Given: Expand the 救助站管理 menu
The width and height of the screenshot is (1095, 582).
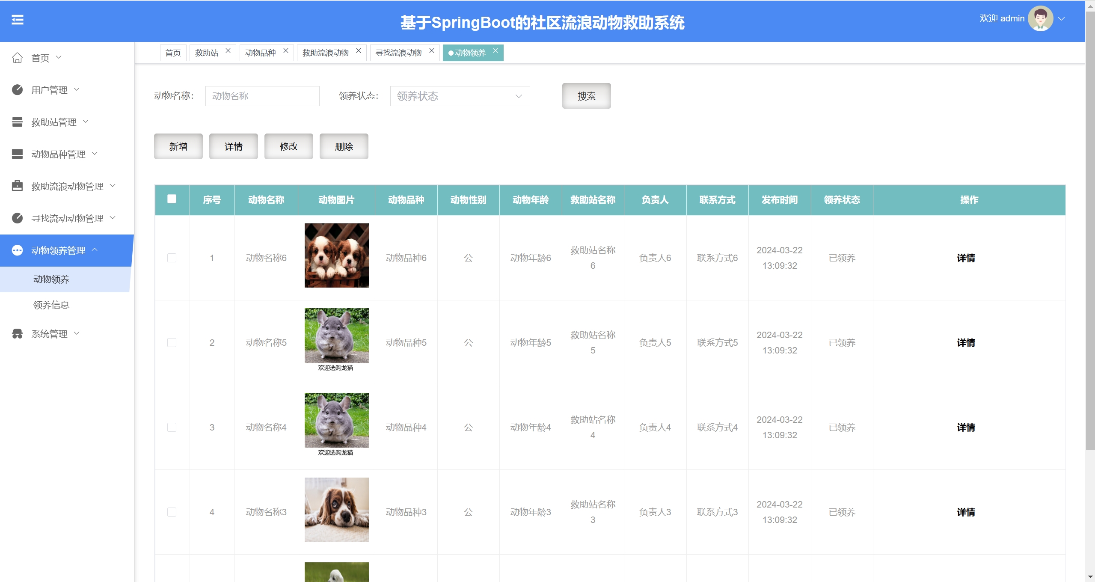Looking at the screenshot, I should click(x=86, y=121).
